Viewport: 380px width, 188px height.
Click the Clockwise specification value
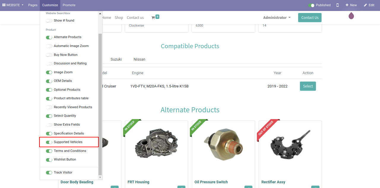pyautogui.click(x=136, y=26)
